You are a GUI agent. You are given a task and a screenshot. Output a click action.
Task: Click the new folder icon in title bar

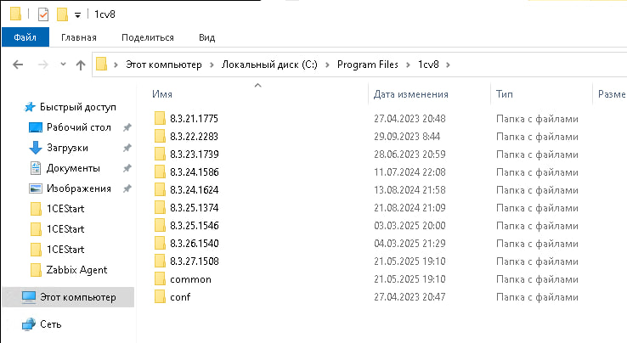pos(62,14)
